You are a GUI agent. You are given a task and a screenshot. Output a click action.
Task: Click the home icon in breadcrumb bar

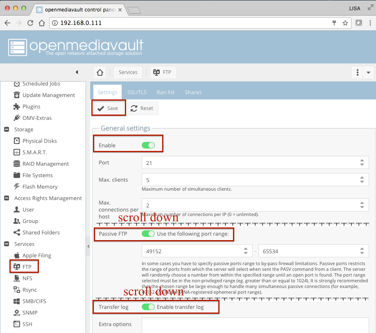click(x=100, y=72)
